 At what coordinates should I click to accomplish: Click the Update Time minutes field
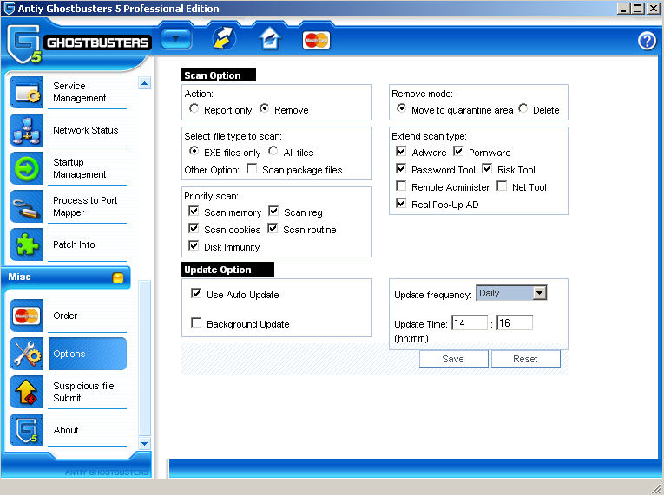pos(515,322)
